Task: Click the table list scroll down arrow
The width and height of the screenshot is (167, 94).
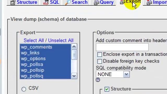Action: (74, 76)
